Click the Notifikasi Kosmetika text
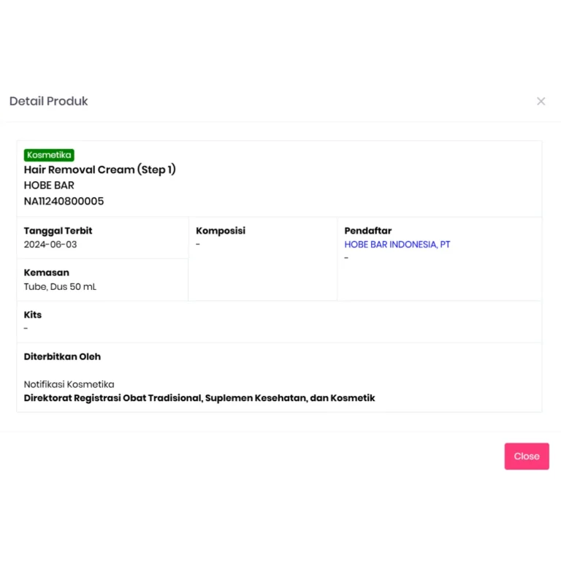The image size is (561, 561). pyautogui.click(x=69, y=384)
